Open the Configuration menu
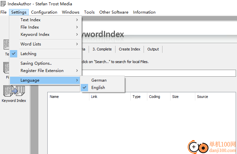Viewport: 237px width, 154px height. (x=44, y=12)
